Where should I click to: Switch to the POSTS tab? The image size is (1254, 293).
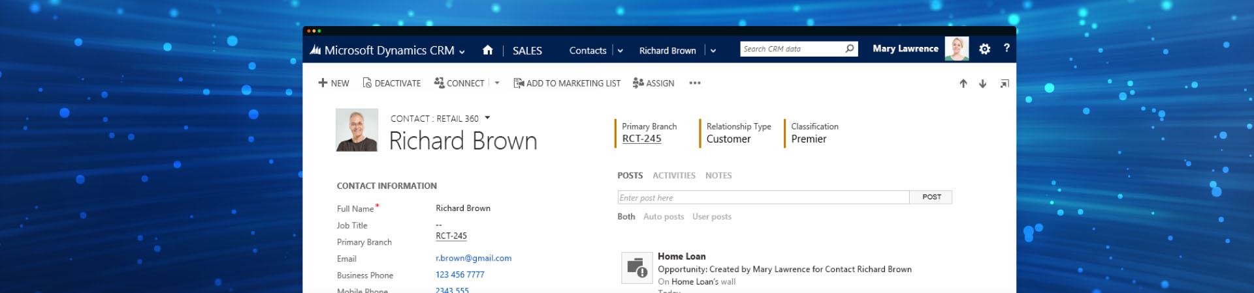click(630, 176)
